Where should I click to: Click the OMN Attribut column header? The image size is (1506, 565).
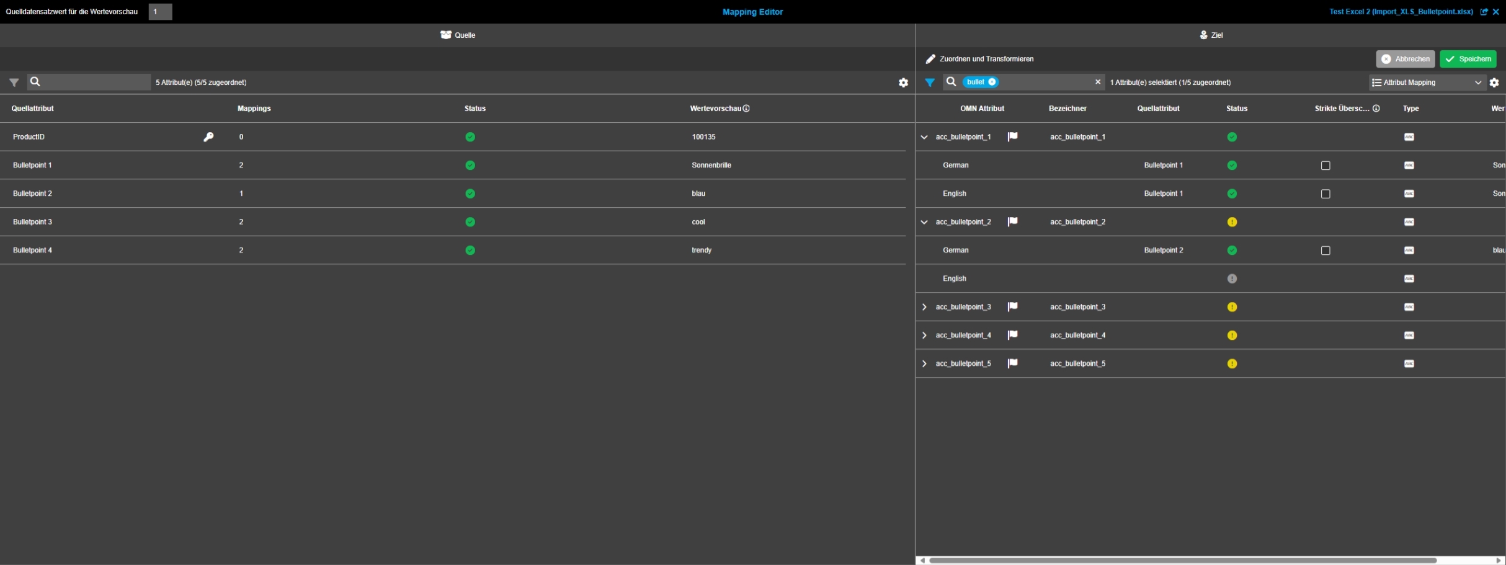[x=982, y=109]
